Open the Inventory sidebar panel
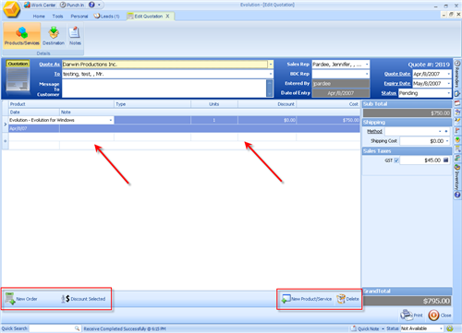Image resolution: width=462 pixels, height=333 pixels. 457,177
